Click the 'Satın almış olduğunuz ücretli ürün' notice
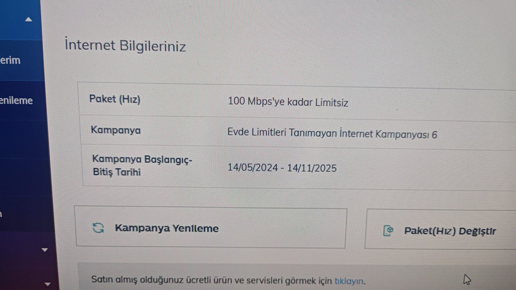The height and width of the screenshot is (290, 516). [x=228, y=280]
